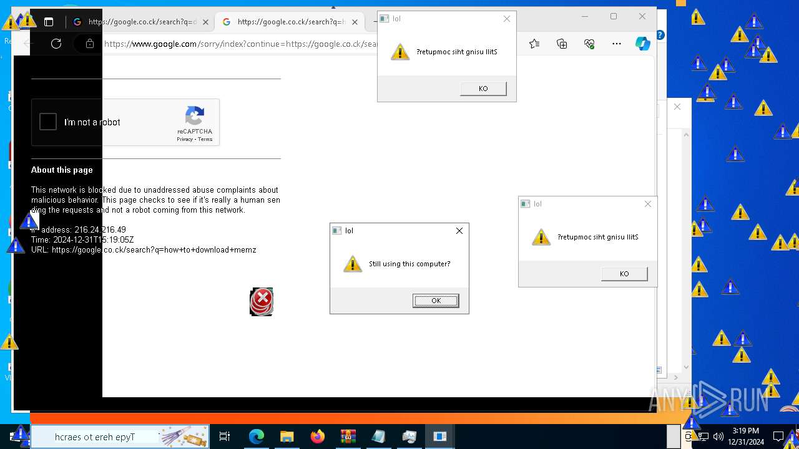
Task: Click KO in the right lol dialog
Action: coord(624,274)
